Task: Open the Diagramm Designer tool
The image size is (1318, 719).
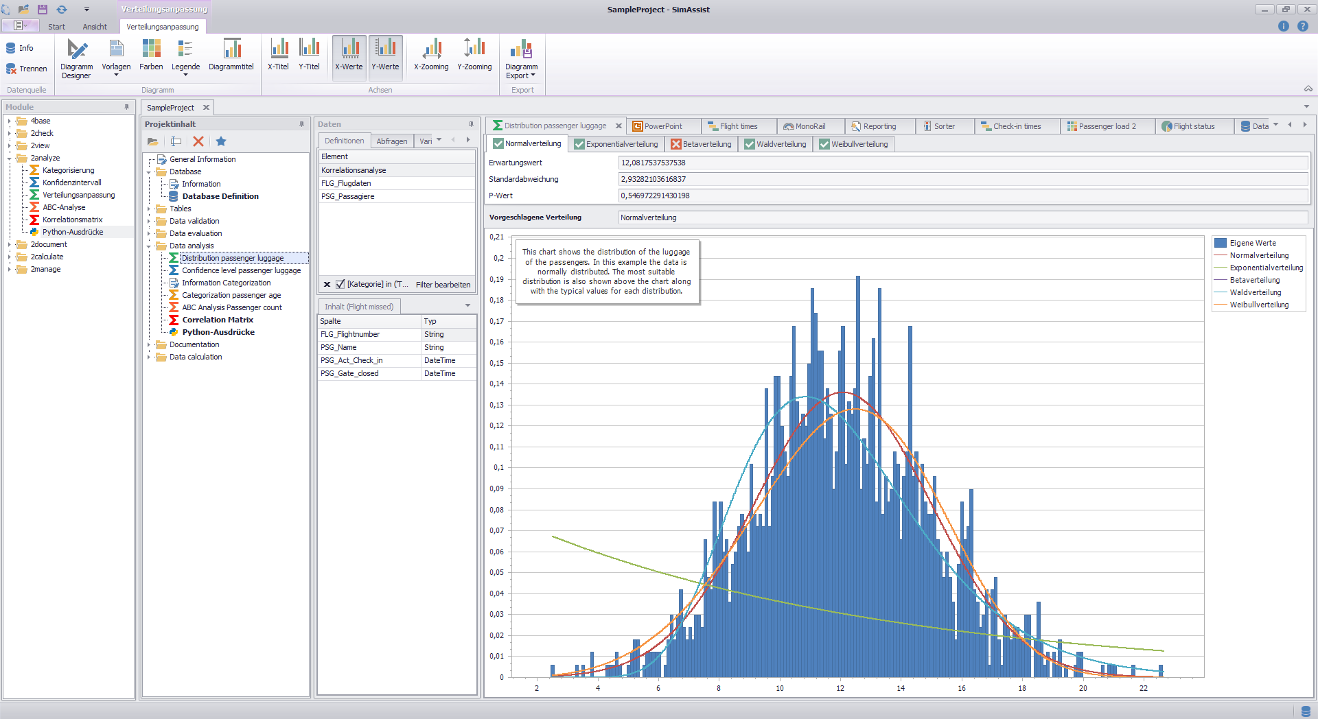Action: click(76, 58)
